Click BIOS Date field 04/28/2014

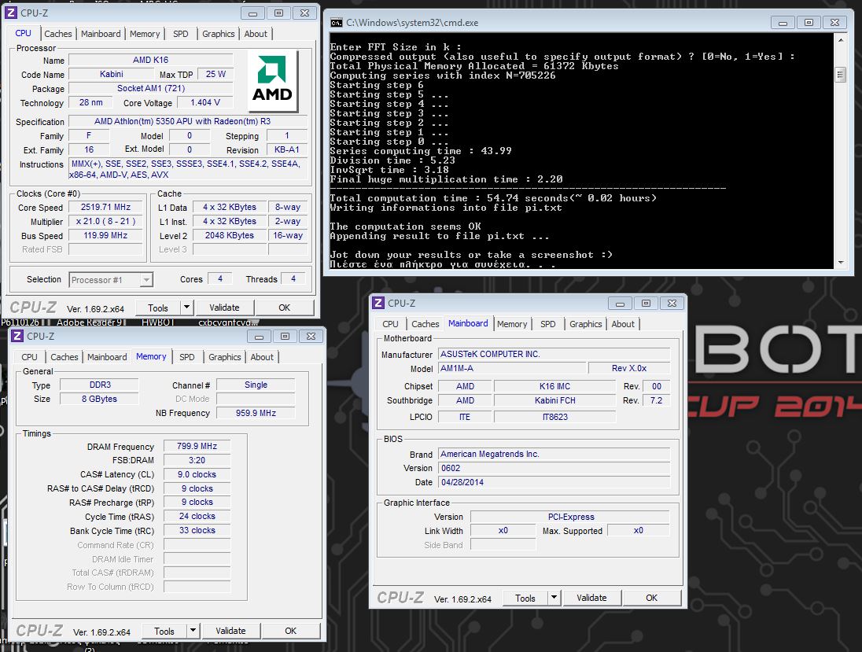tap(554, 482)
